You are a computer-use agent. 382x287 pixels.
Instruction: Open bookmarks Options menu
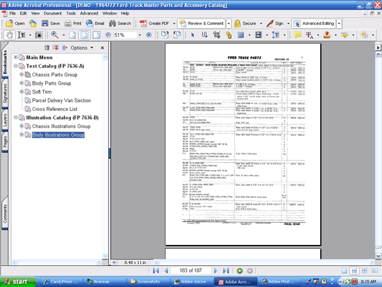coord(81,48)
